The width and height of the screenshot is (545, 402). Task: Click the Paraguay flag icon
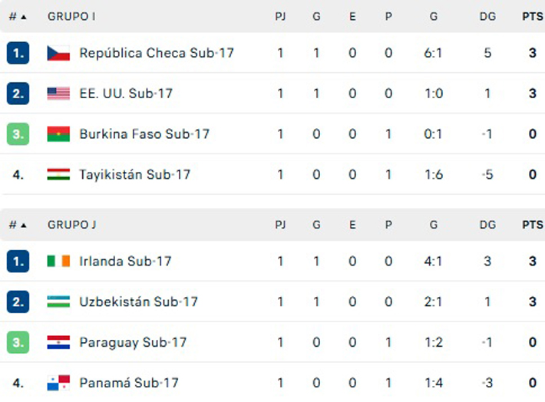(x=58, y=343)
